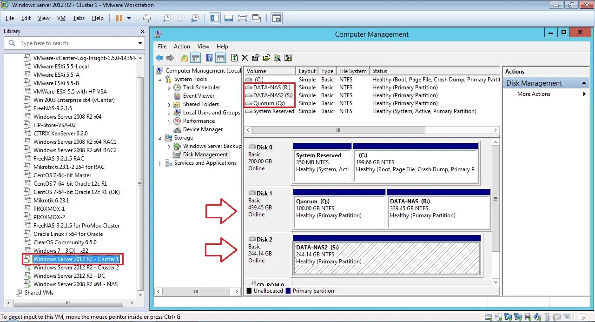Image resolution: width=595 pixels, height=322 pixels.
Task: Collapse the Disk Management section in Actions
Action: point(585,83)
